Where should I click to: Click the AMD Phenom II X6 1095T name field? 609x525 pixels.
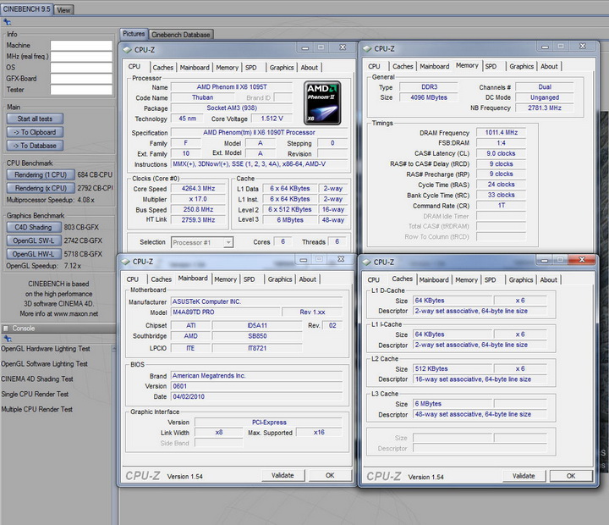pos(232,87)
